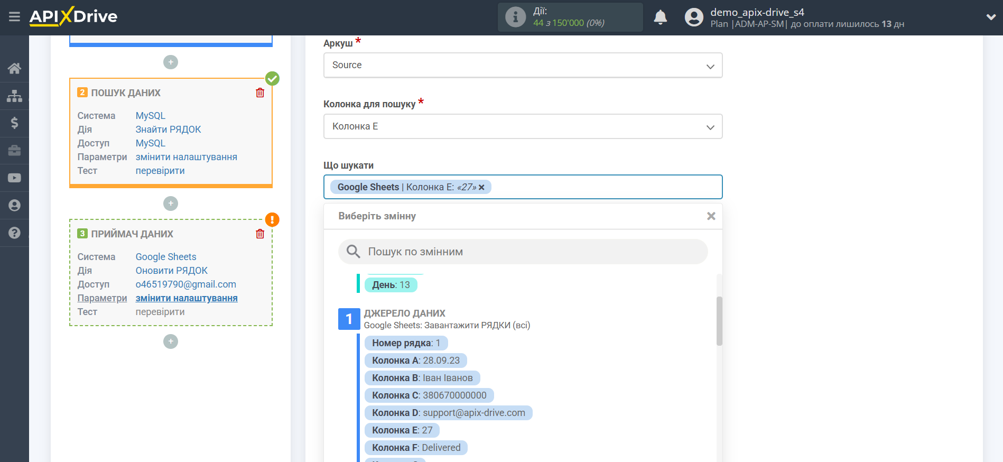Expand the account menu chevron
This screenshot has height=462, width=1003.
(x=991, y=17)
